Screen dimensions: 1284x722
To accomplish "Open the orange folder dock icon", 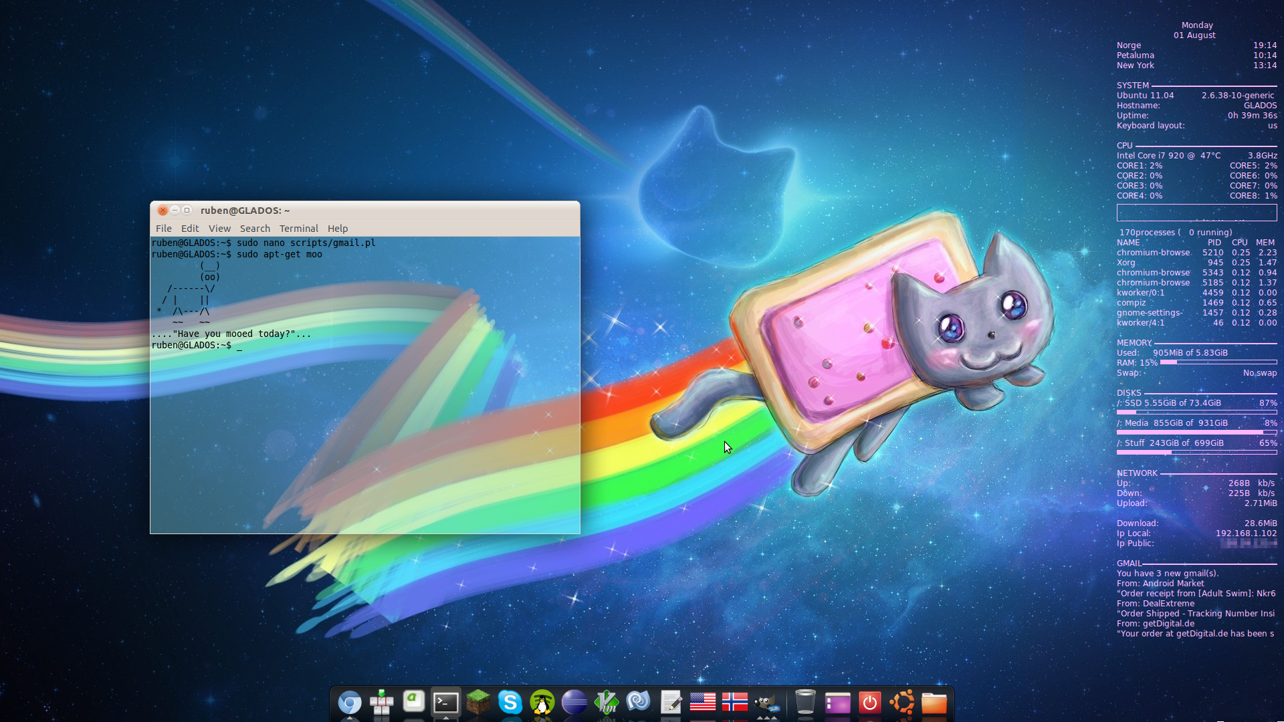I will [934, 703].
